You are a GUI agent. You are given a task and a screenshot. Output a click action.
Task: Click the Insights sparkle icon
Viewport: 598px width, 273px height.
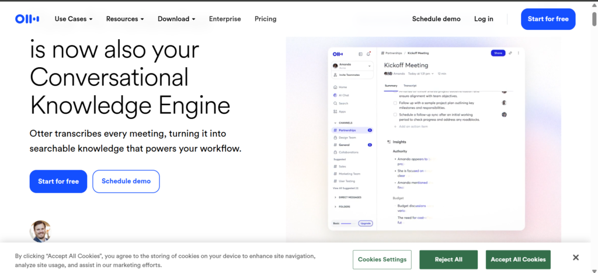click(388, 142)
